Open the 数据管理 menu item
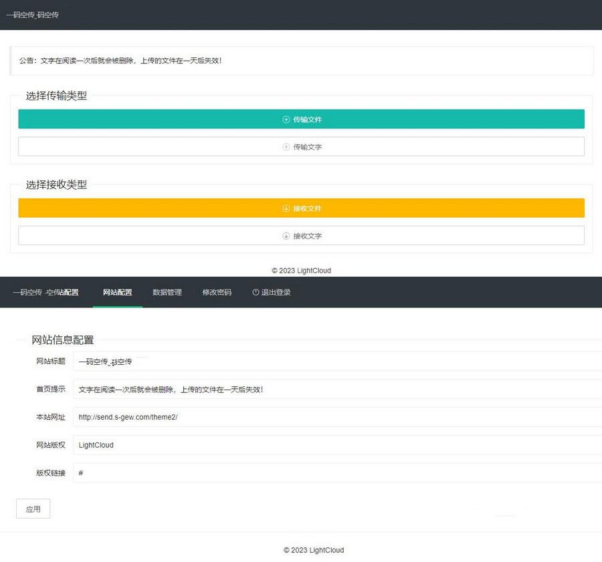Screen dimensions: 602x562 click(167, 292)
